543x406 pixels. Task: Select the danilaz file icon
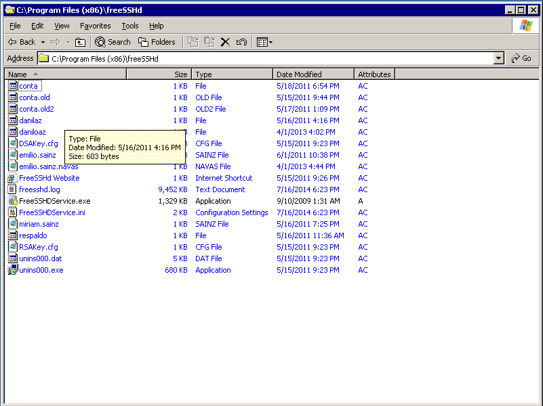(13, 120)
